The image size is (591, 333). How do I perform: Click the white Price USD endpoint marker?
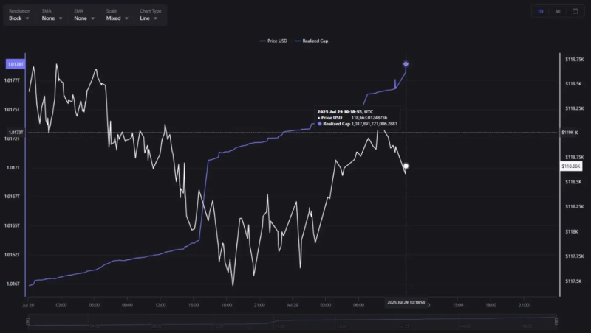[x=406, y=166]
